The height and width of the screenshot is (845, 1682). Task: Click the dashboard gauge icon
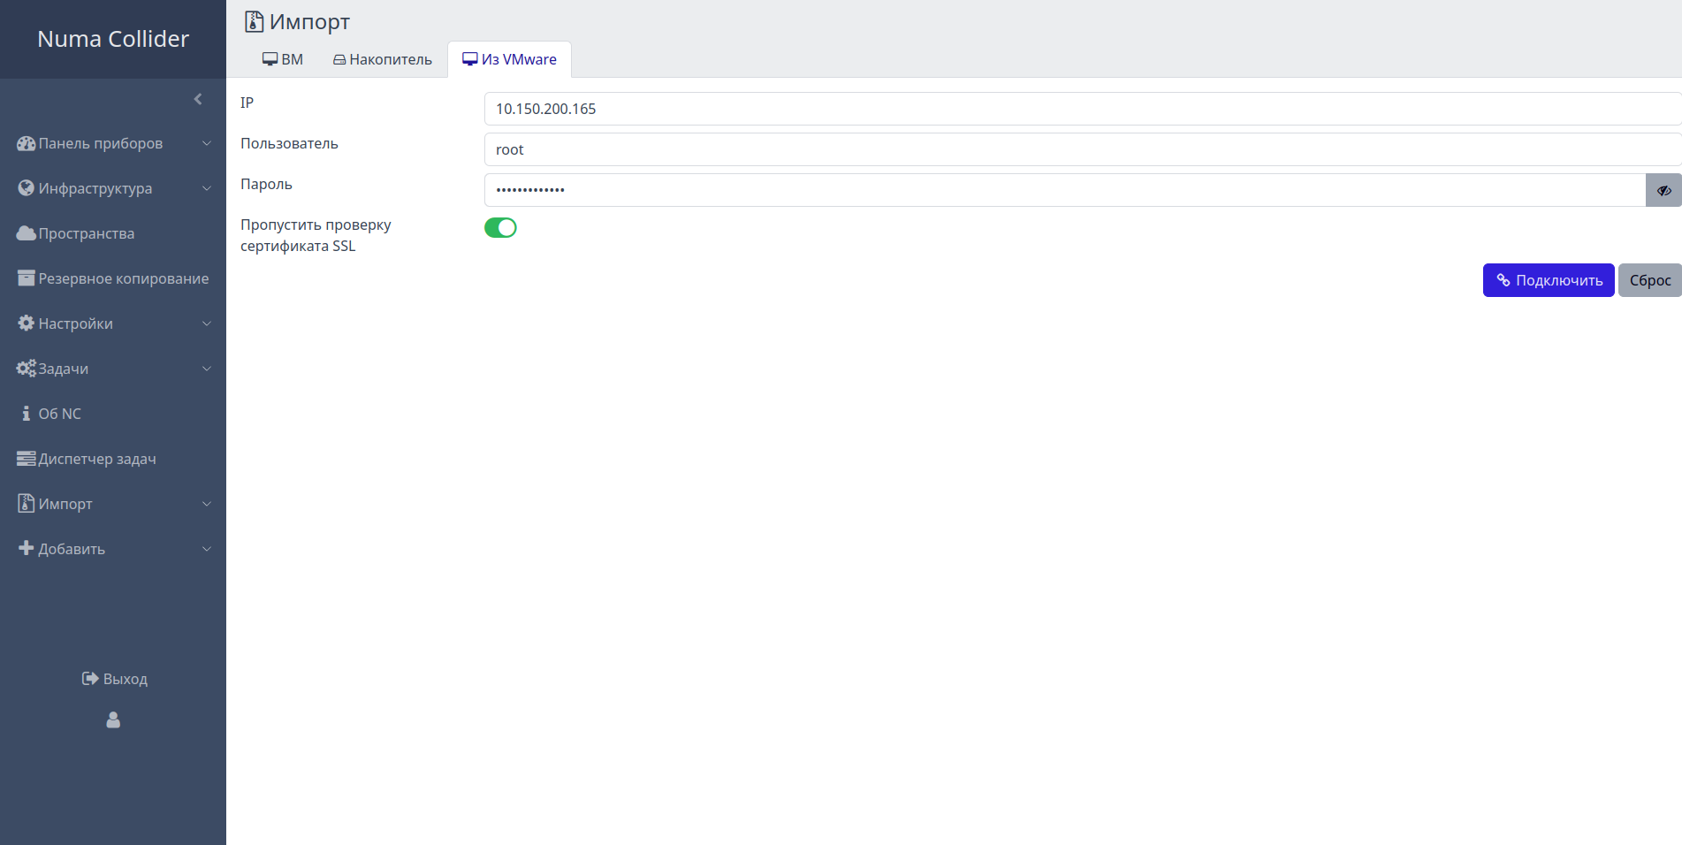point(27,143)
